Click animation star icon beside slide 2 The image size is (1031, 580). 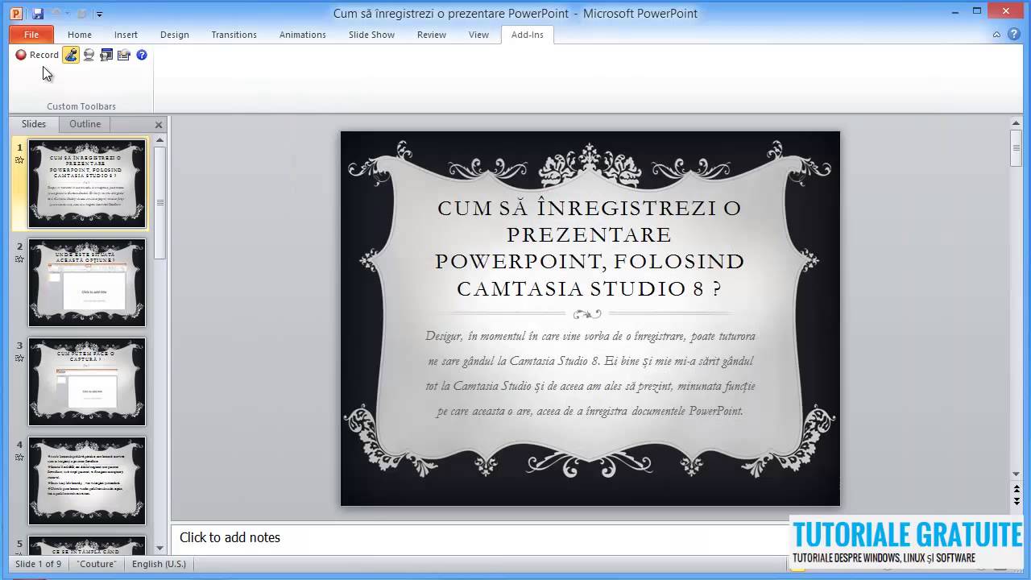tap(19, 259)
